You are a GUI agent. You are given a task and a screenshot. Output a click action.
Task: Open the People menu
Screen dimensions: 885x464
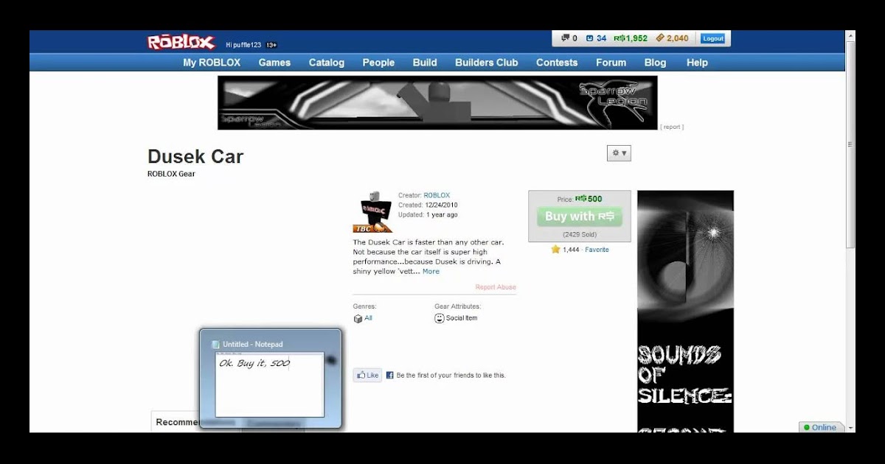pyautogui.click(x=378, y=63)
